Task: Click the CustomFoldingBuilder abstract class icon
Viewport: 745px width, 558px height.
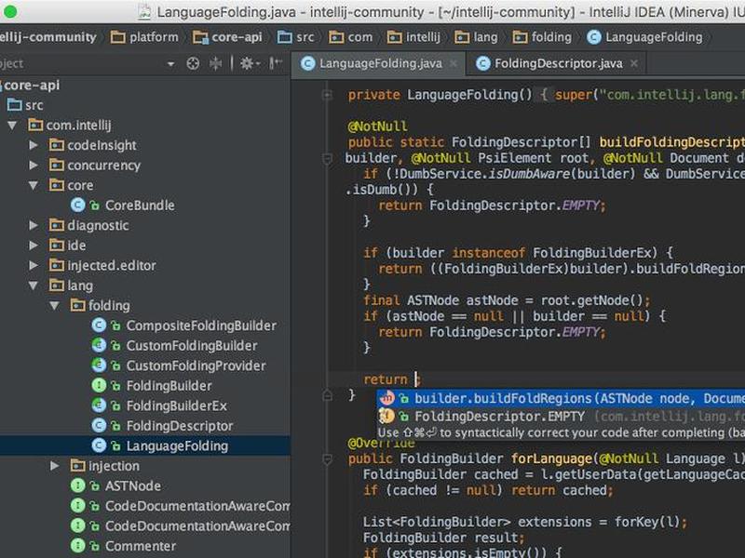Action: (x=99, y=345)
